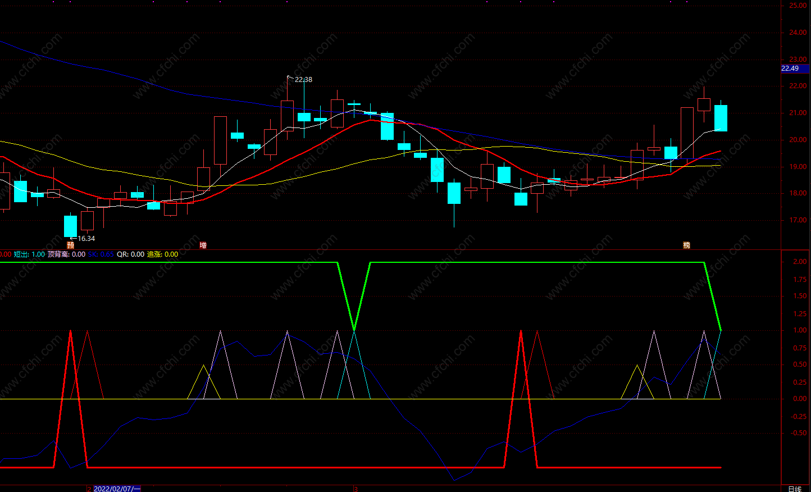Click the 16.34 low price label
811x492 pixels.
pos(86,239)
